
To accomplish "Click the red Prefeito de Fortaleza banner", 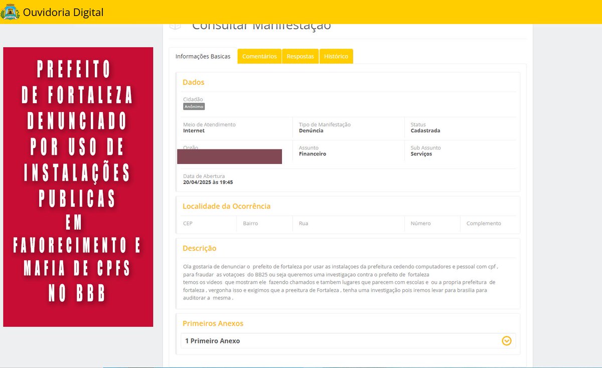I will pos(78,187).
